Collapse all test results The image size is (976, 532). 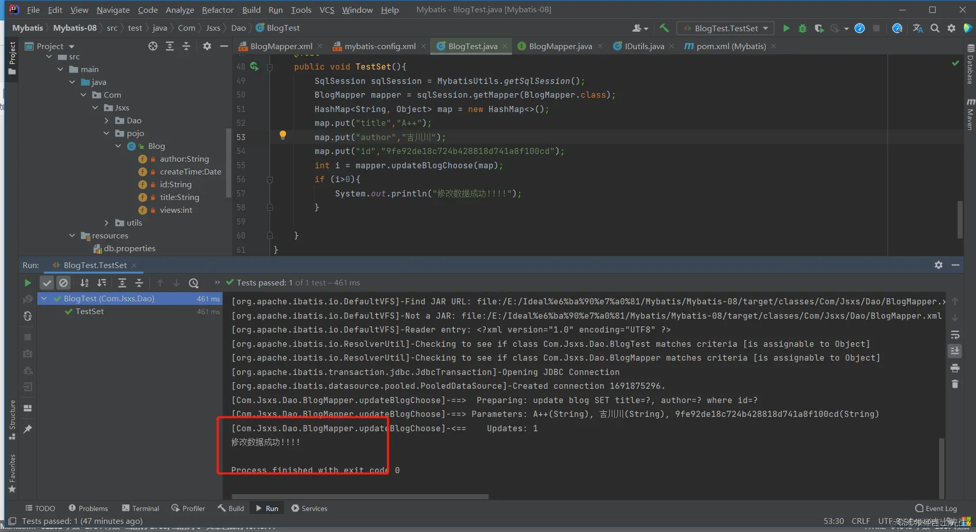[x=139, y=283]
